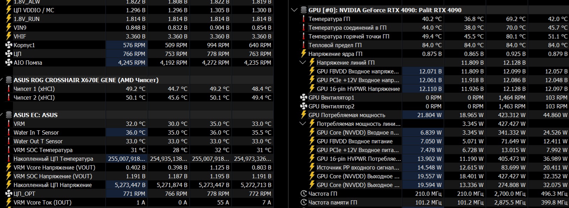569x208 pixels.
Task: Click the lightning icon beside 1.8V_RUN
Action: point(9,19)
